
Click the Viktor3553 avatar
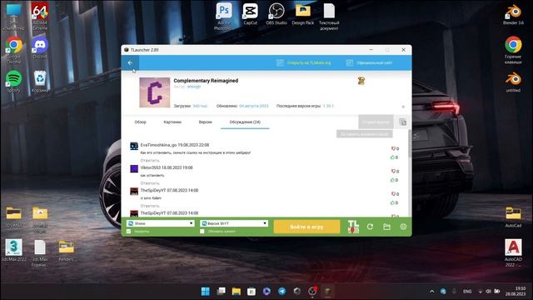134,168
